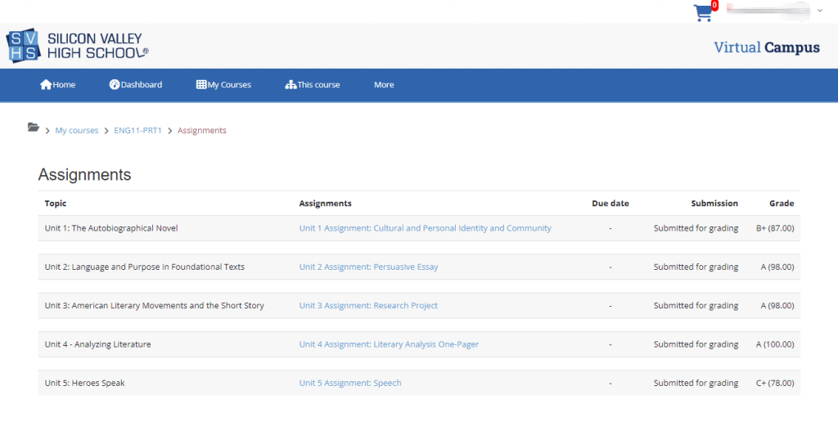Open Unit 3 Assignment: Research Project
Screen dimensions: 838x422
coord(368,306)
